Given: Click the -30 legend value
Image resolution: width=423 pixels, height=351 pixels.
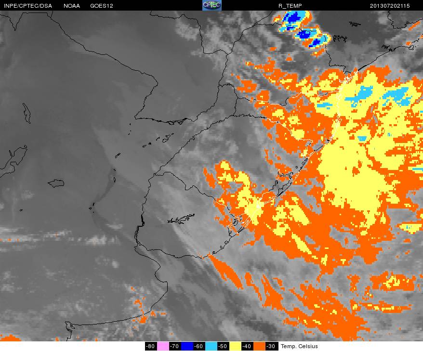Looking at the screenshot, I should tap(271, 346).
